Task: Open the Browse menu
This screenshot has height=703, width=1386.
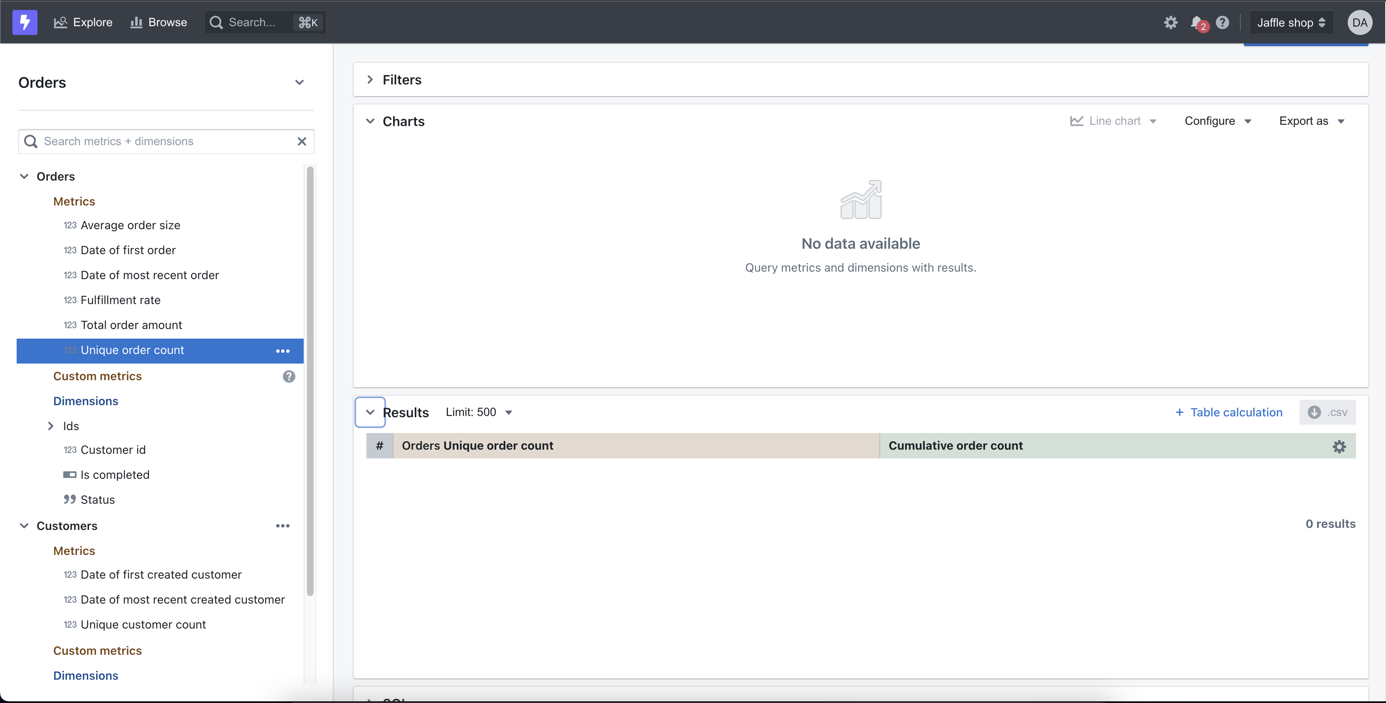Action: coord(159,22)
